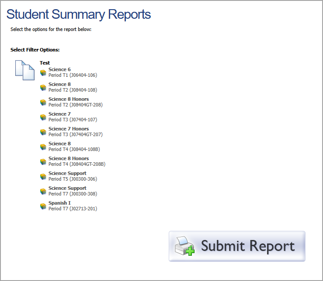Click the books icon beside Science 8 Honors T2
The height and width of the screenshot is (281, 323).
(43, 103)
